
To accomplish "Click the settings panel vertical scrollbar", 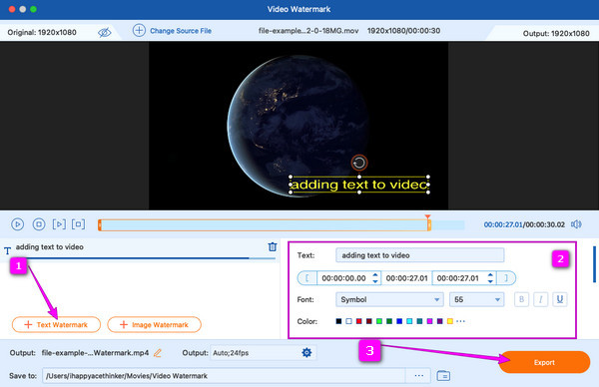I will [594, 264].
